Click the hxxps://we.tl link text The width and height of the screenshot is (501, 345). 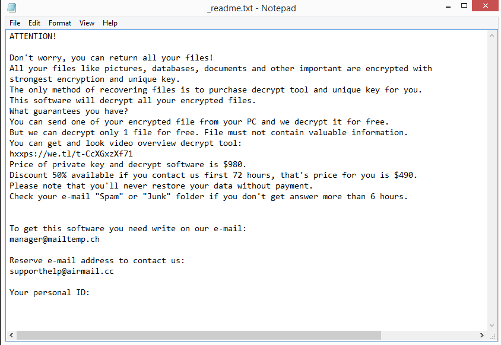[71, 154]
